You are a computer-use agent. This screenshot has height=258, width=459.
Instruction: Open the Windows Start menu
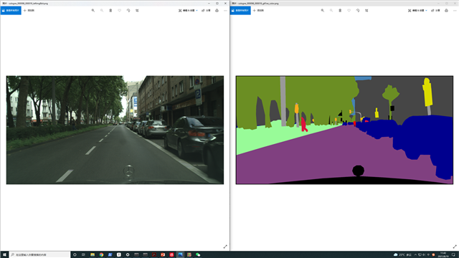[x=4, y=255]
